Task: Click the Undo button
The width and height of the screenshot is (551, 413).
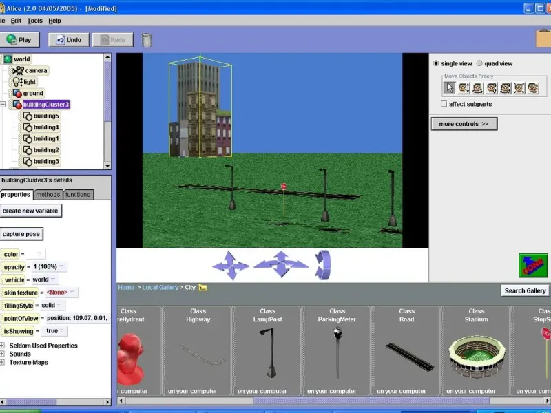Action: 68,40
